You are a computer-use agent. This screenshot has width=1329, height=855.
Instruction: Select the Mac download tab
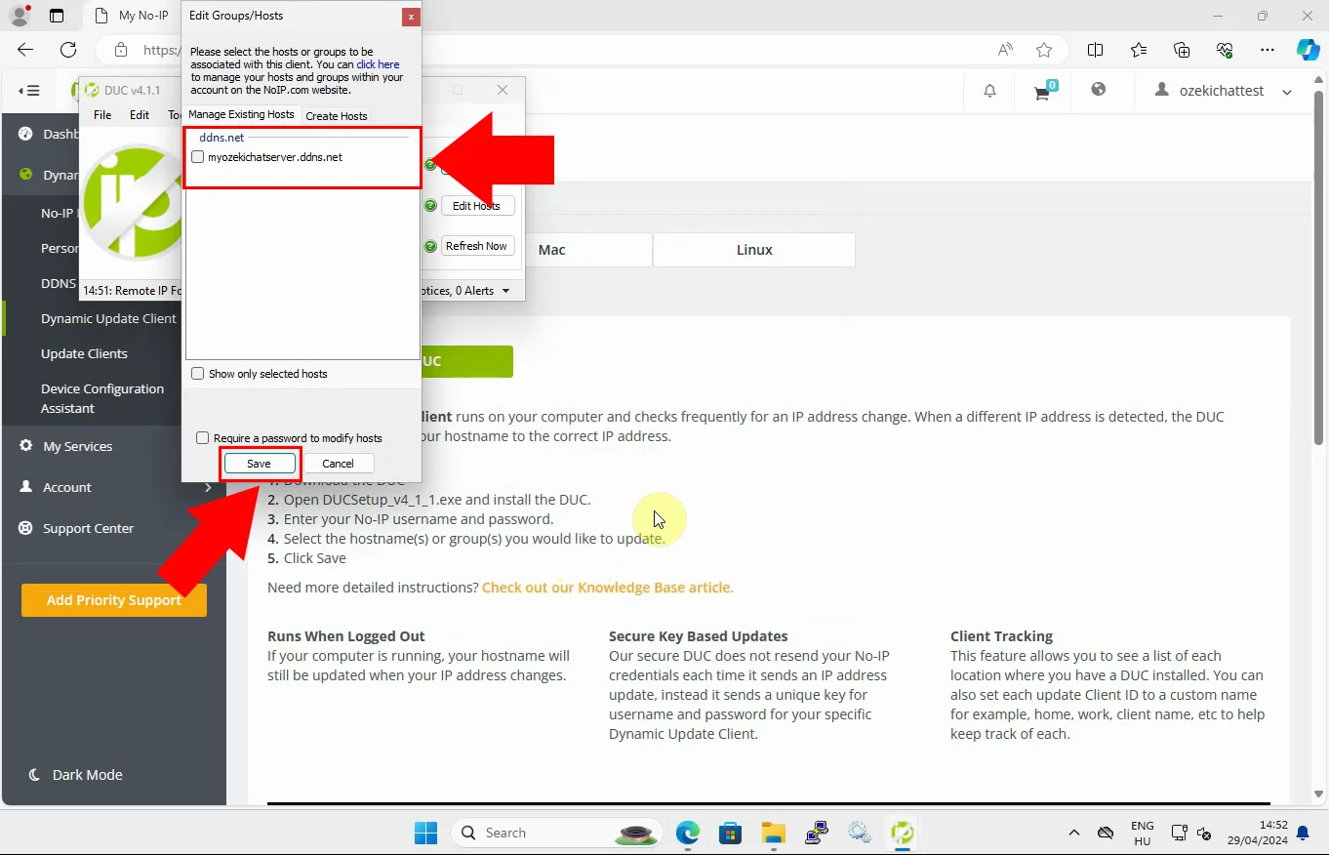(x=552, y=250)
